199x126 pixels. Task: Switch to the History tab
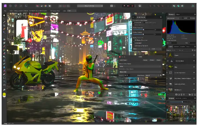click(x=185, y=98)
